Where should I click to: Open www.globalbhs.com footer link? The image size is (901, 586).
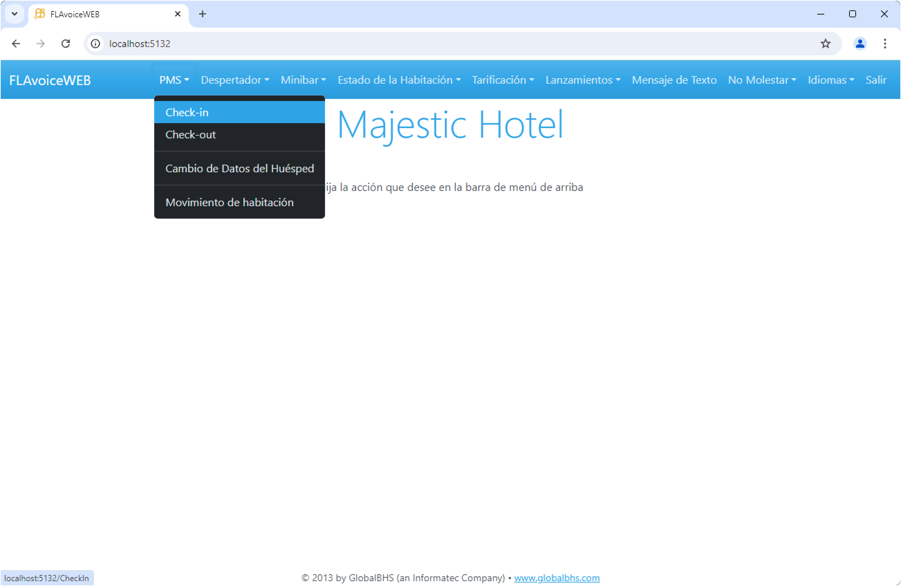click(x=557, y=578)
